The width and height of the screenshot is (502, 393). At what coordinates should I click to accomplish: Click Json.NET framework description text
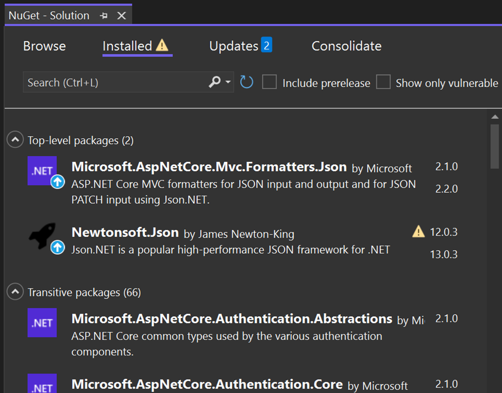click(x=230, y=250)
